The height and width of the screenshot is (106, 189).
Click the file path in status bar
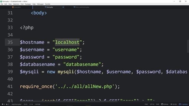tap(17, 104)
